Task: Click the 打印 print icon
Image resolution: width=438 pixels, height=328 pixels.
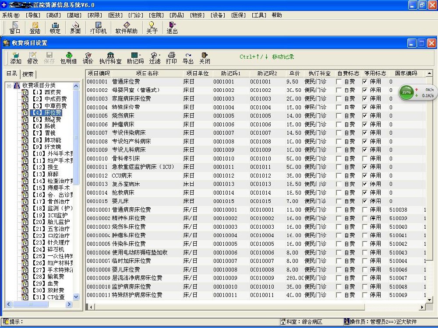Action: click(171, 58)
